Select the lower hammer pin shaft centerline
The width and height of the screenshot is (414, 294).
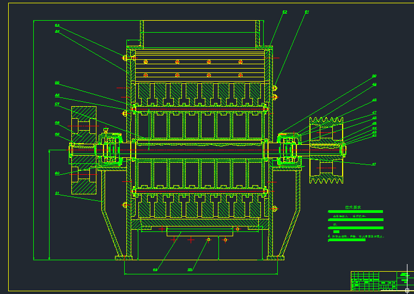pos(200,191)
